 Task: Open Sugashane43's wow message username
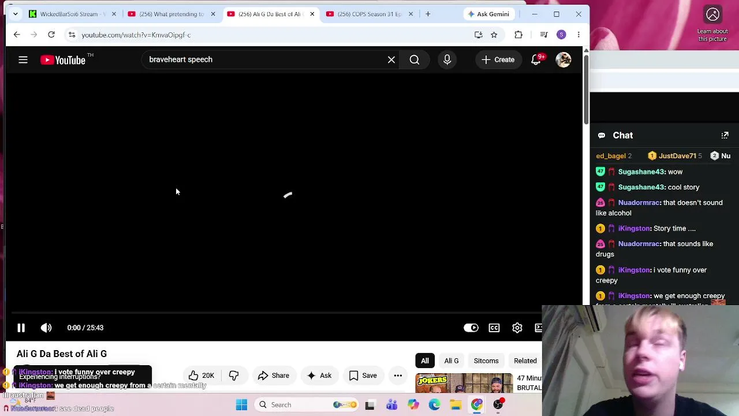pyautogui.click(x=641, y=172)
